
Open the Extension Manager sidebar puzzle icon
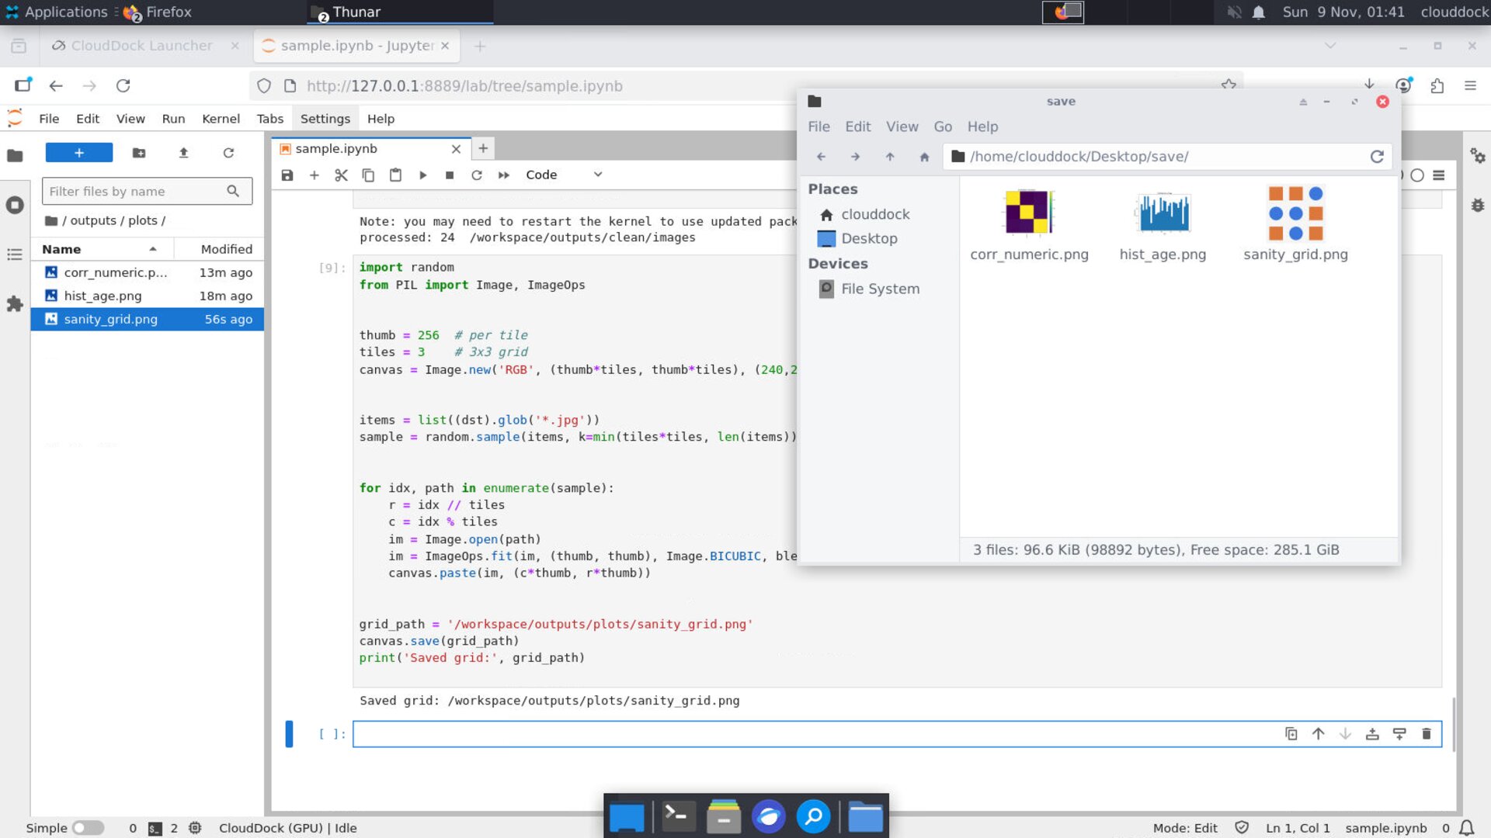(15, 304)
